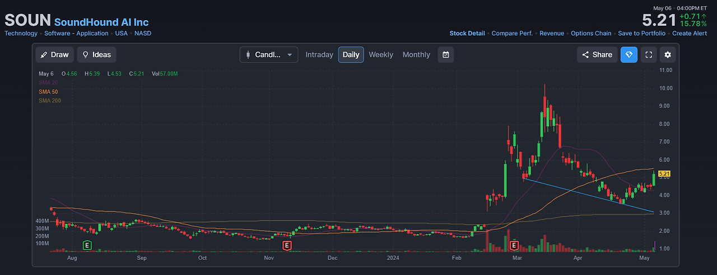The width and height of the screenshot is (717, 275).
Task: Click the USA country link
Action: 121,34
